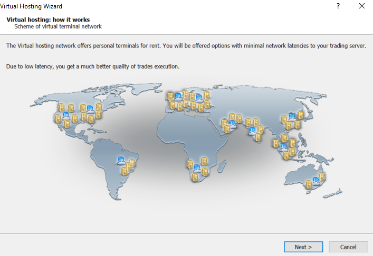373x256 pixels.
Task: Select the blue cloud terminal in Southeast Asia
Action: pyautogui.click(x=283, y=147)
